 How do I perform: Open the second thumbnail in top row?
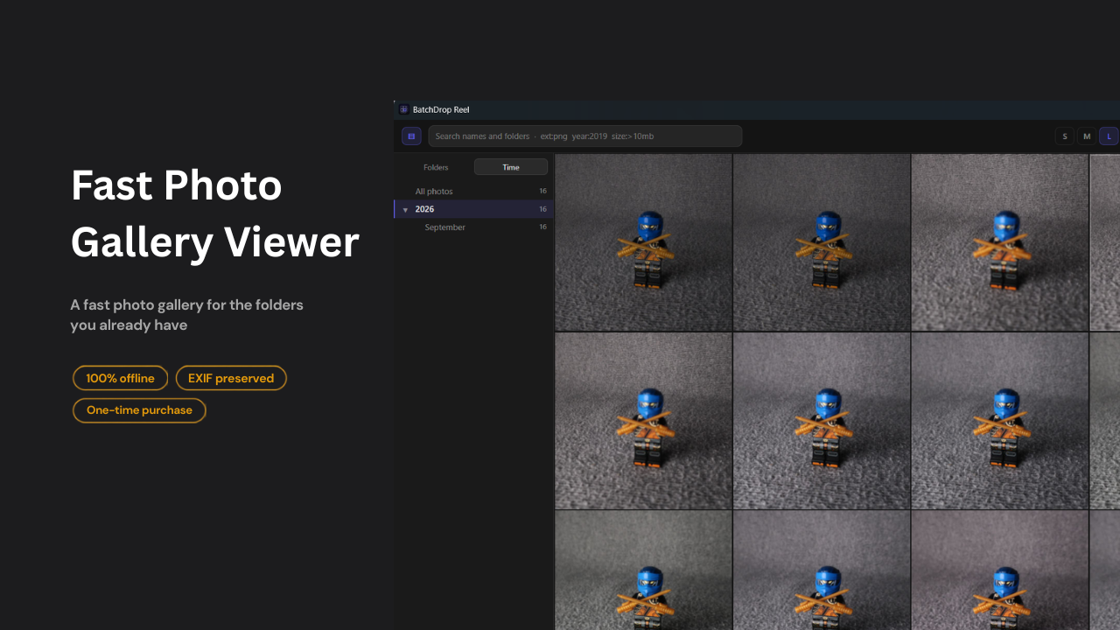click(x=822, y=242)
